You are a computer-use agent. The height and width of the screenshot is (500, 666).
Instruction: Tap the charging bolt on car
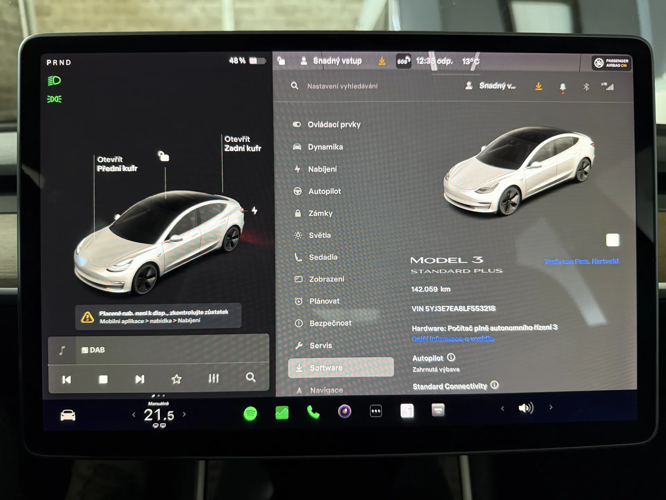[255, 210]
